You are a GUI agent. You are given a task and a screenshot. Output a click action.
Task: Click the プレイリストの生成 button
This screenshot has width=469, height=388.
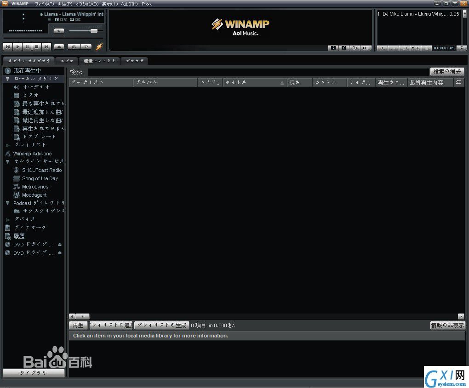(x=161, y=325)
